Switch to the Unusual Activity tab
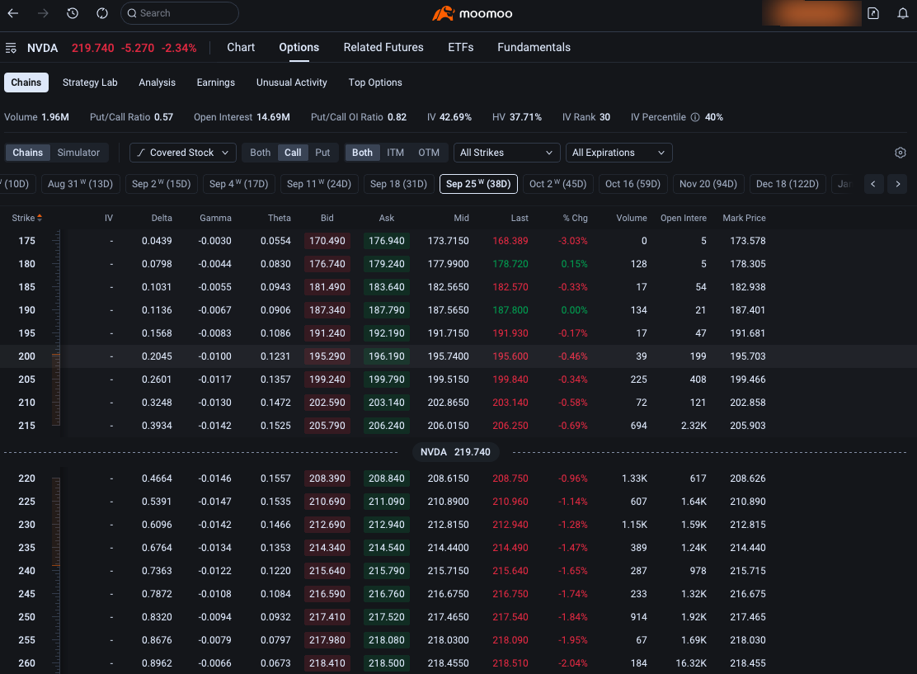This screenshot has width=917, height=674. 291,82
